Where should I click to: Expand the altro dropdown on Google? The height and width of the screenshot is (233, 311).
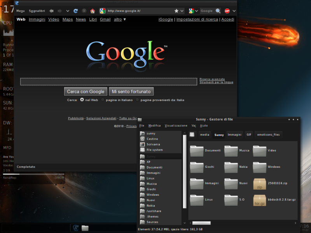[x=120, y=19]
